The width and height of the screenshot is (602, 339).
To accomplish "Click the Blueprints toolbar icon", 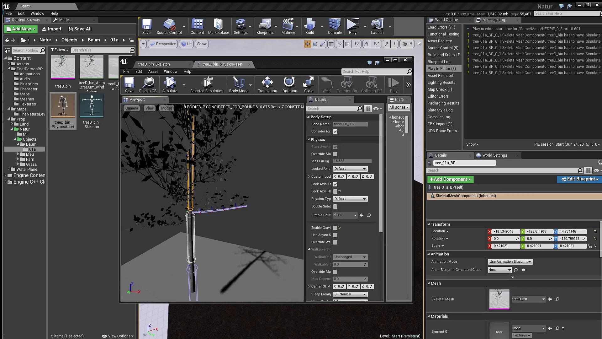I will [265, 24].
